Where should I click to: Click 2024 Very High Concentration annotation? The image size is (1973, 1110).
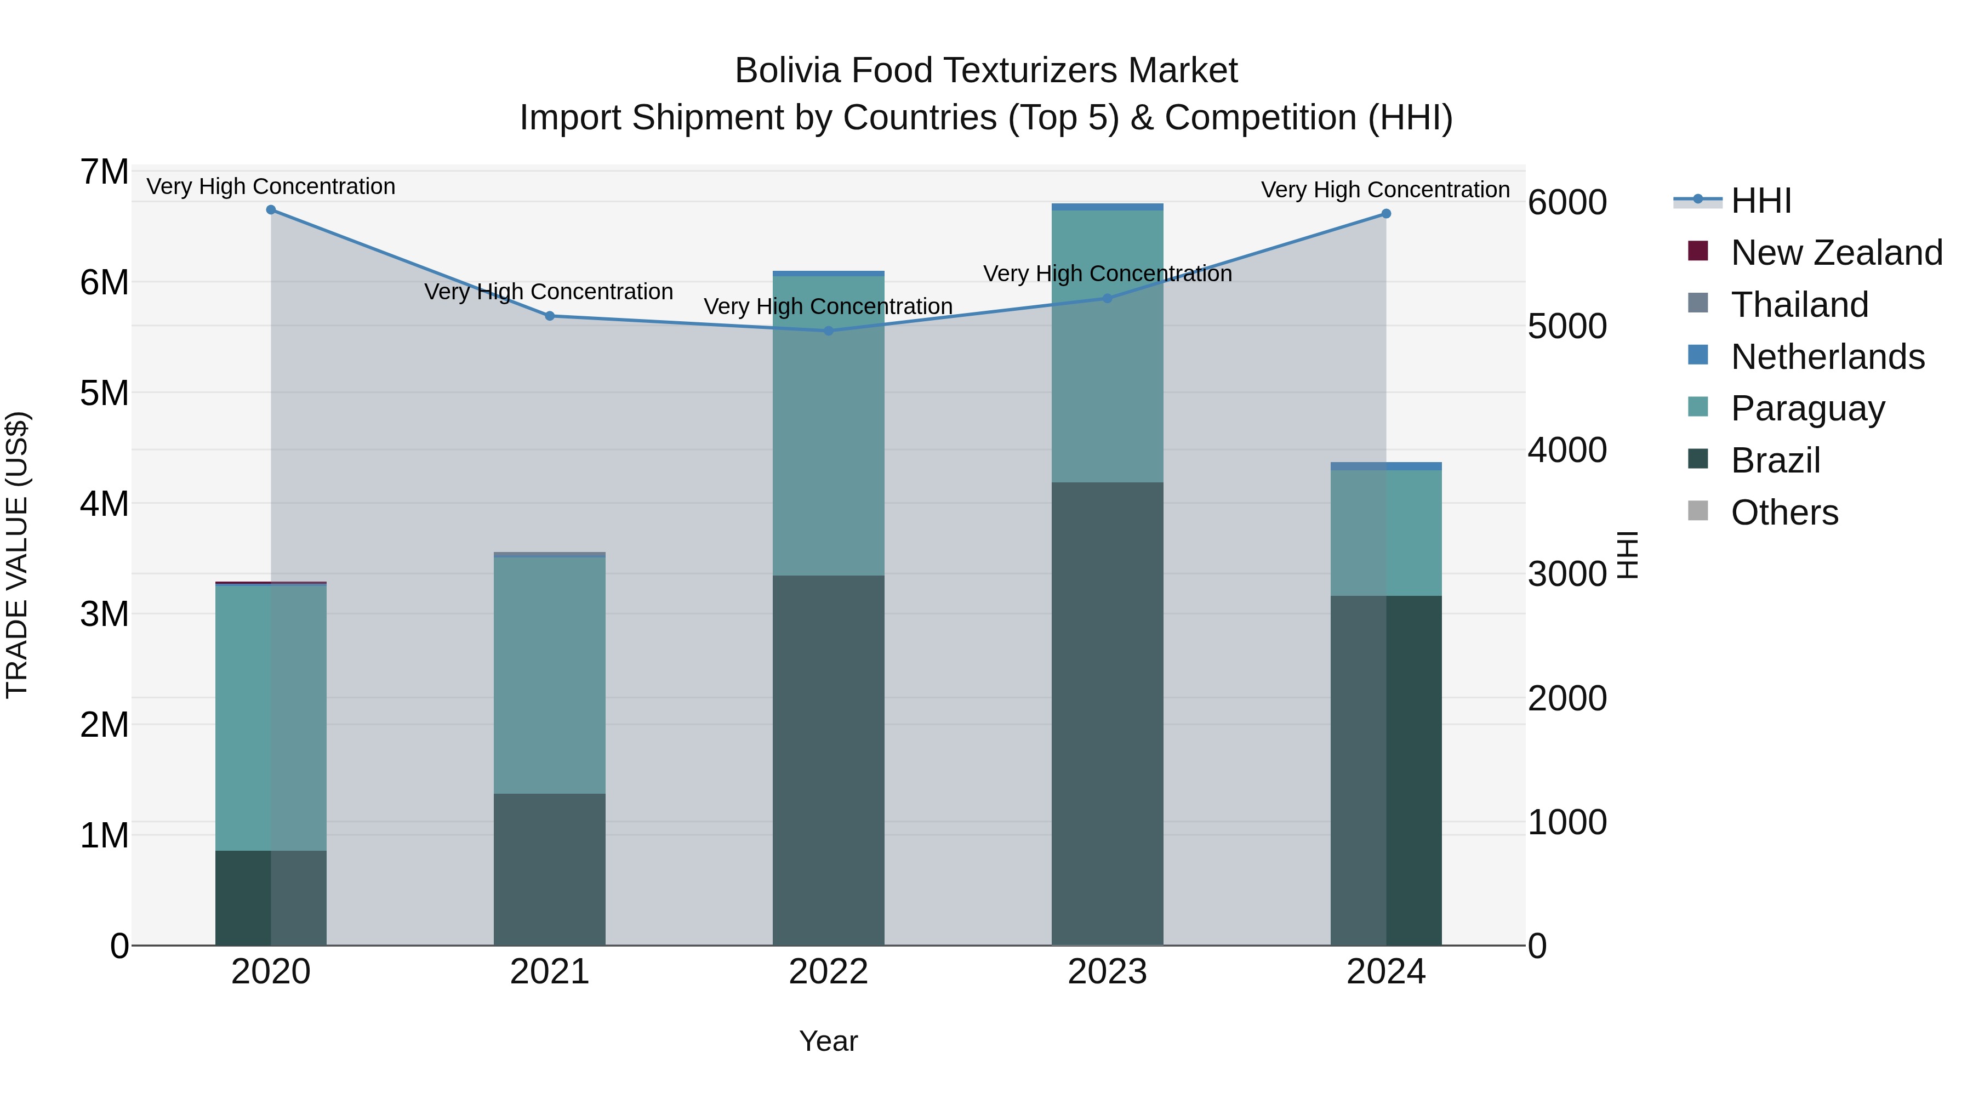click(1385, 189)
